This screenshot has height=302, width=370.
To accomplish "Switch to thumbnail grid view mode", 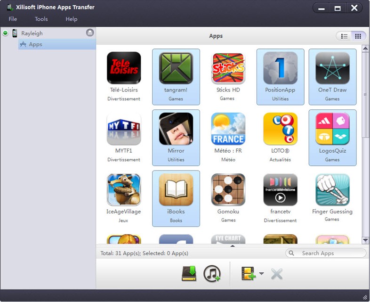I will tap(358, 36).
